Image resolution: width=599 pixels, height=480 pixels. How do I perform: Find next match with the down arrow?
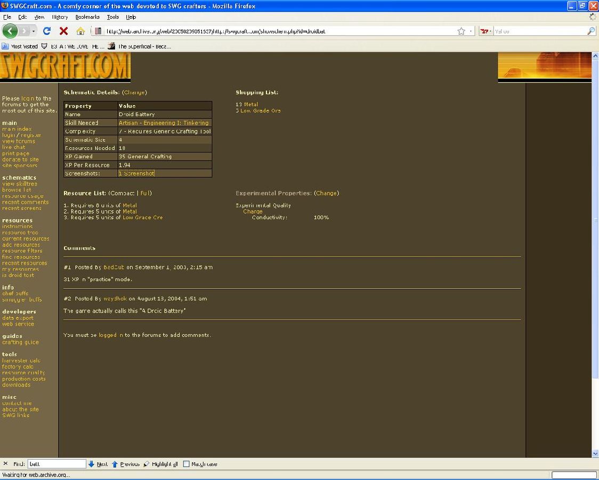coord(92,464)
